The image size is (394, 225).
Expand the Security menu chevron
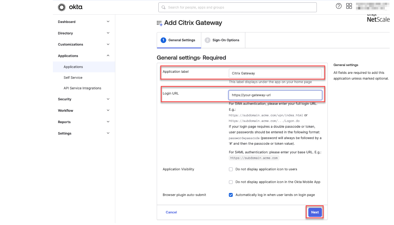108,99
